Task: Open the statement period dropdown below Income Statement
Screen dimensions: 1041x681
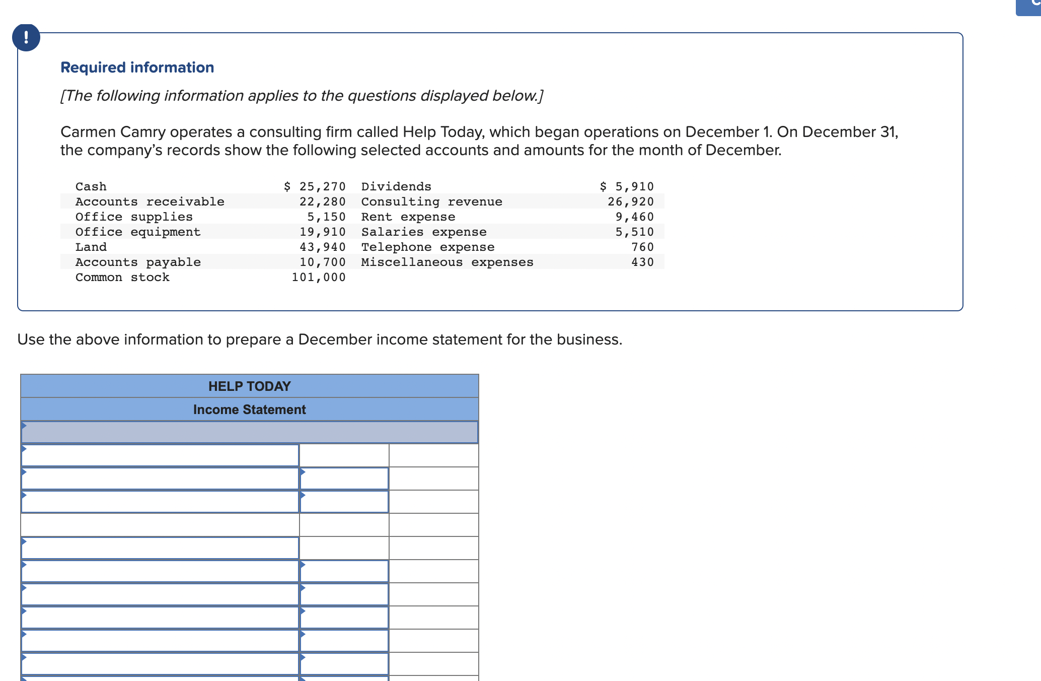Action: [x=249, y=432]
